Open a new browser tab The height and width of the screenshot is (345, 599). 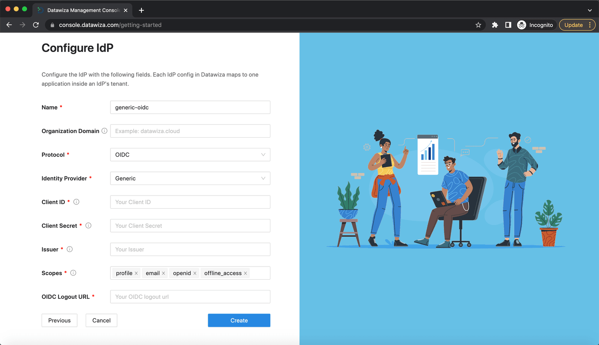point(141,10)
